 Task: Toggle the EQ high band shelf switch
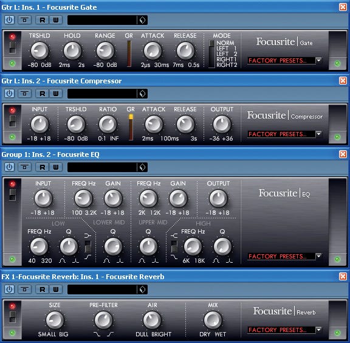174,246
